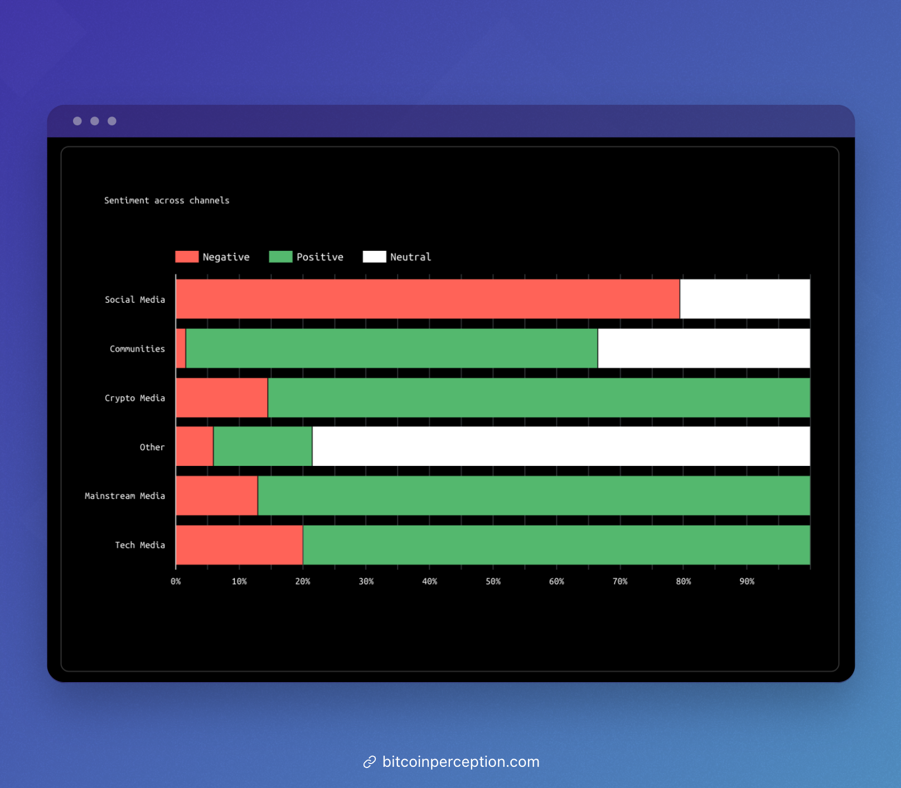Click the red Tech Media negative segment
The image size is (901, 788).
click(239, 545)
